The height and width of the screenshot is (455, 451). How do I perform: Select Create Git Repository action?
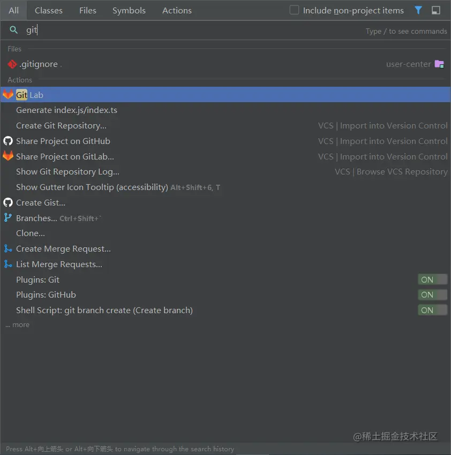click(x=225, y=126)
